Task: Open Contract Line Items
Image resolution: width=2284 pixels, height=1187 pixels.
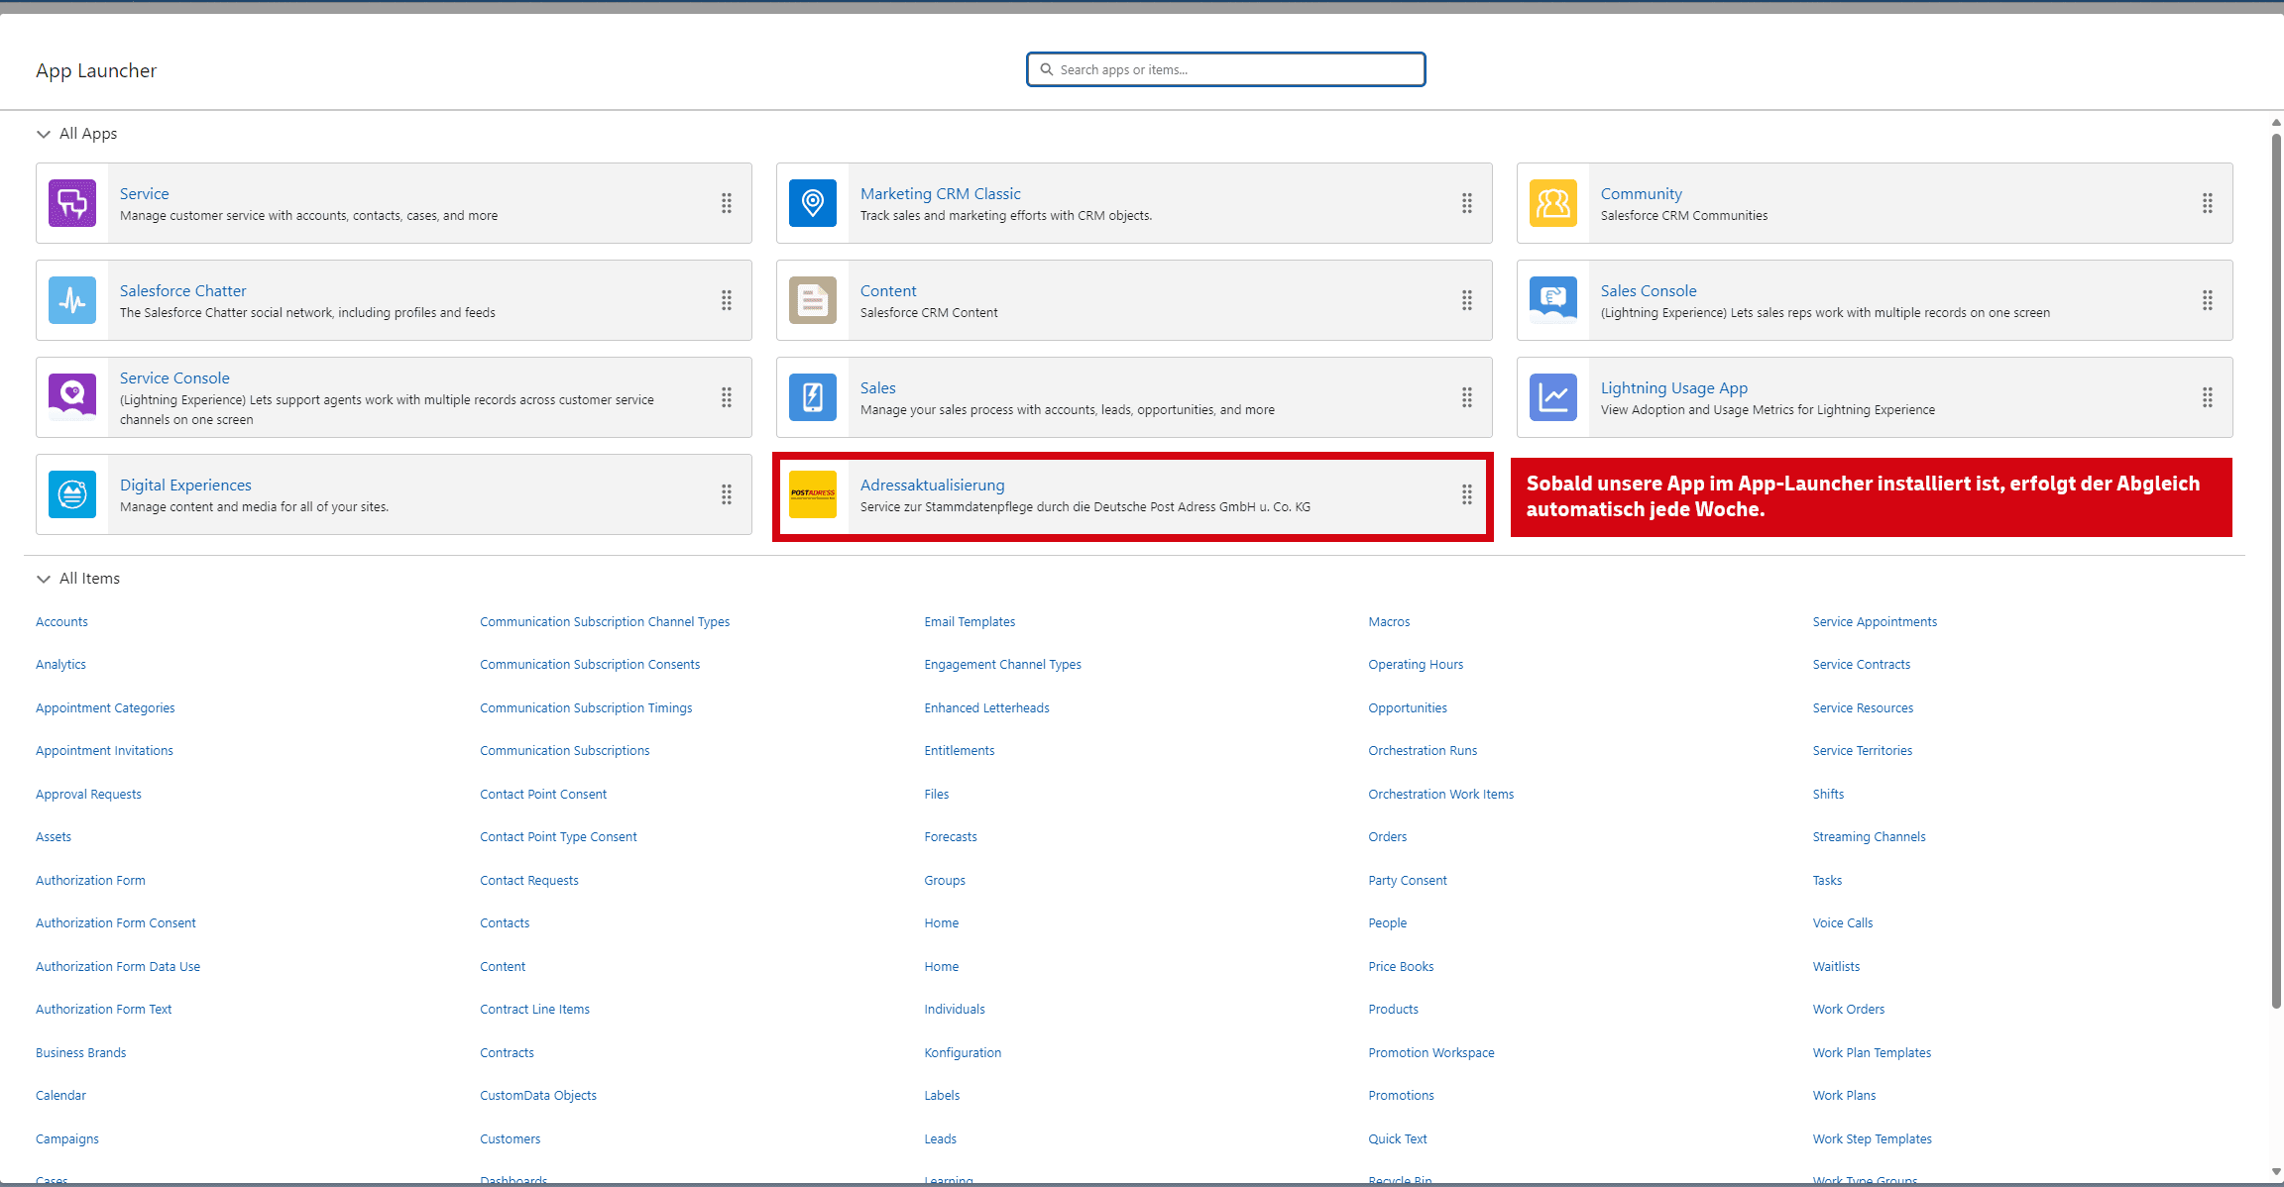Action: [534, 1009]
